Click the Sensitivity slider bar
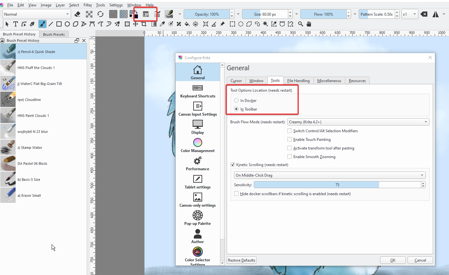The height and width of the screenshot is (275, 449). pos(337,185)
